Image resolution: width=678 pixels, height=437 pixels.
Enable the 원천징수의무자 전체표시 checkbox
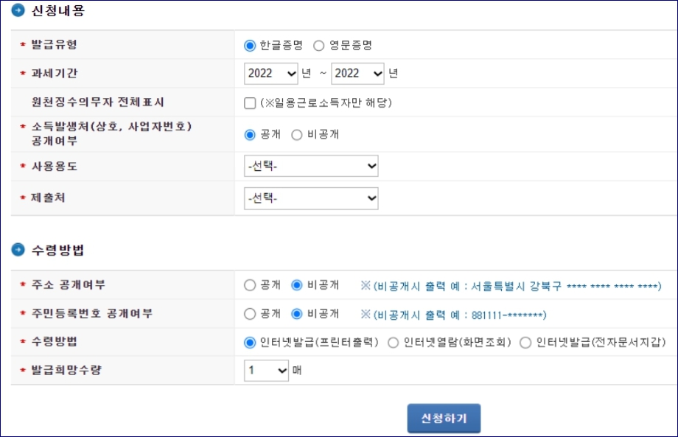248,102
